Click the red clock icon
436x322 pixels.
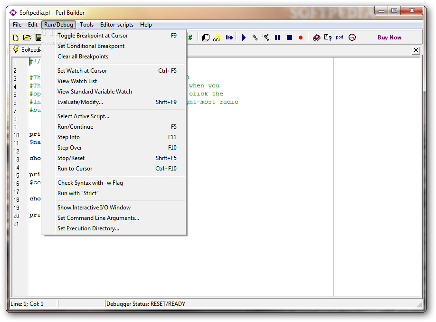(352, 37)
